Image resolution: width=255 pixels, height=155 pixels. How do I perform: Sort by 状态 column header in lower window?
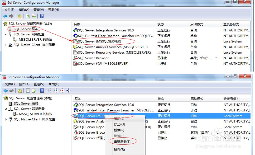coord(172,99)
